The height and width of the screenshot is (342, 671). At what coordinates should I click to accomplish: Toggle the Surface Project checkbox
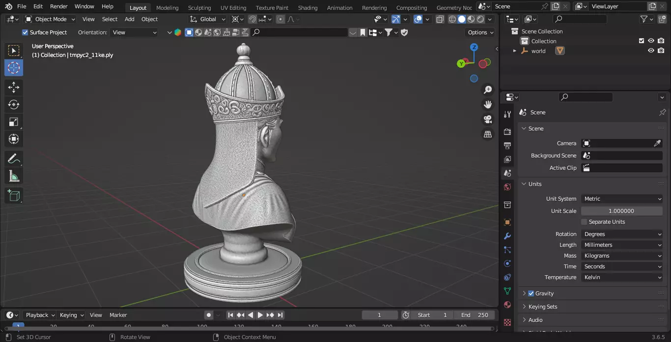25,32
